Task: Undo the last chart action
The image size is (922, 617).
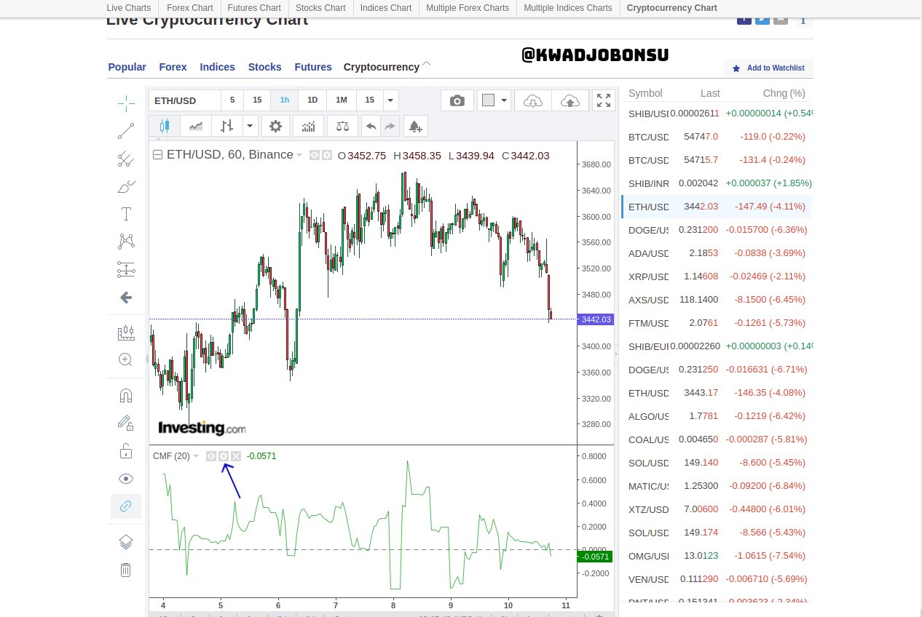Action: pyautogui.click(x=371, y=126)
